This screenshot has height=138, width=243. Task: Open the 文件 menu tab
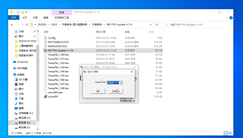tap(14, 18)
